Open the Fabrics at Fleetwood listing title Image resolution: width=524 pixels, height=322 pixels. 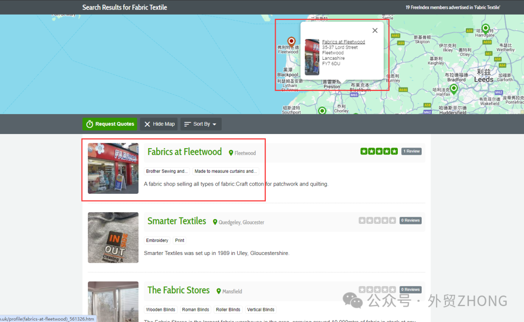tap(184, 152)
